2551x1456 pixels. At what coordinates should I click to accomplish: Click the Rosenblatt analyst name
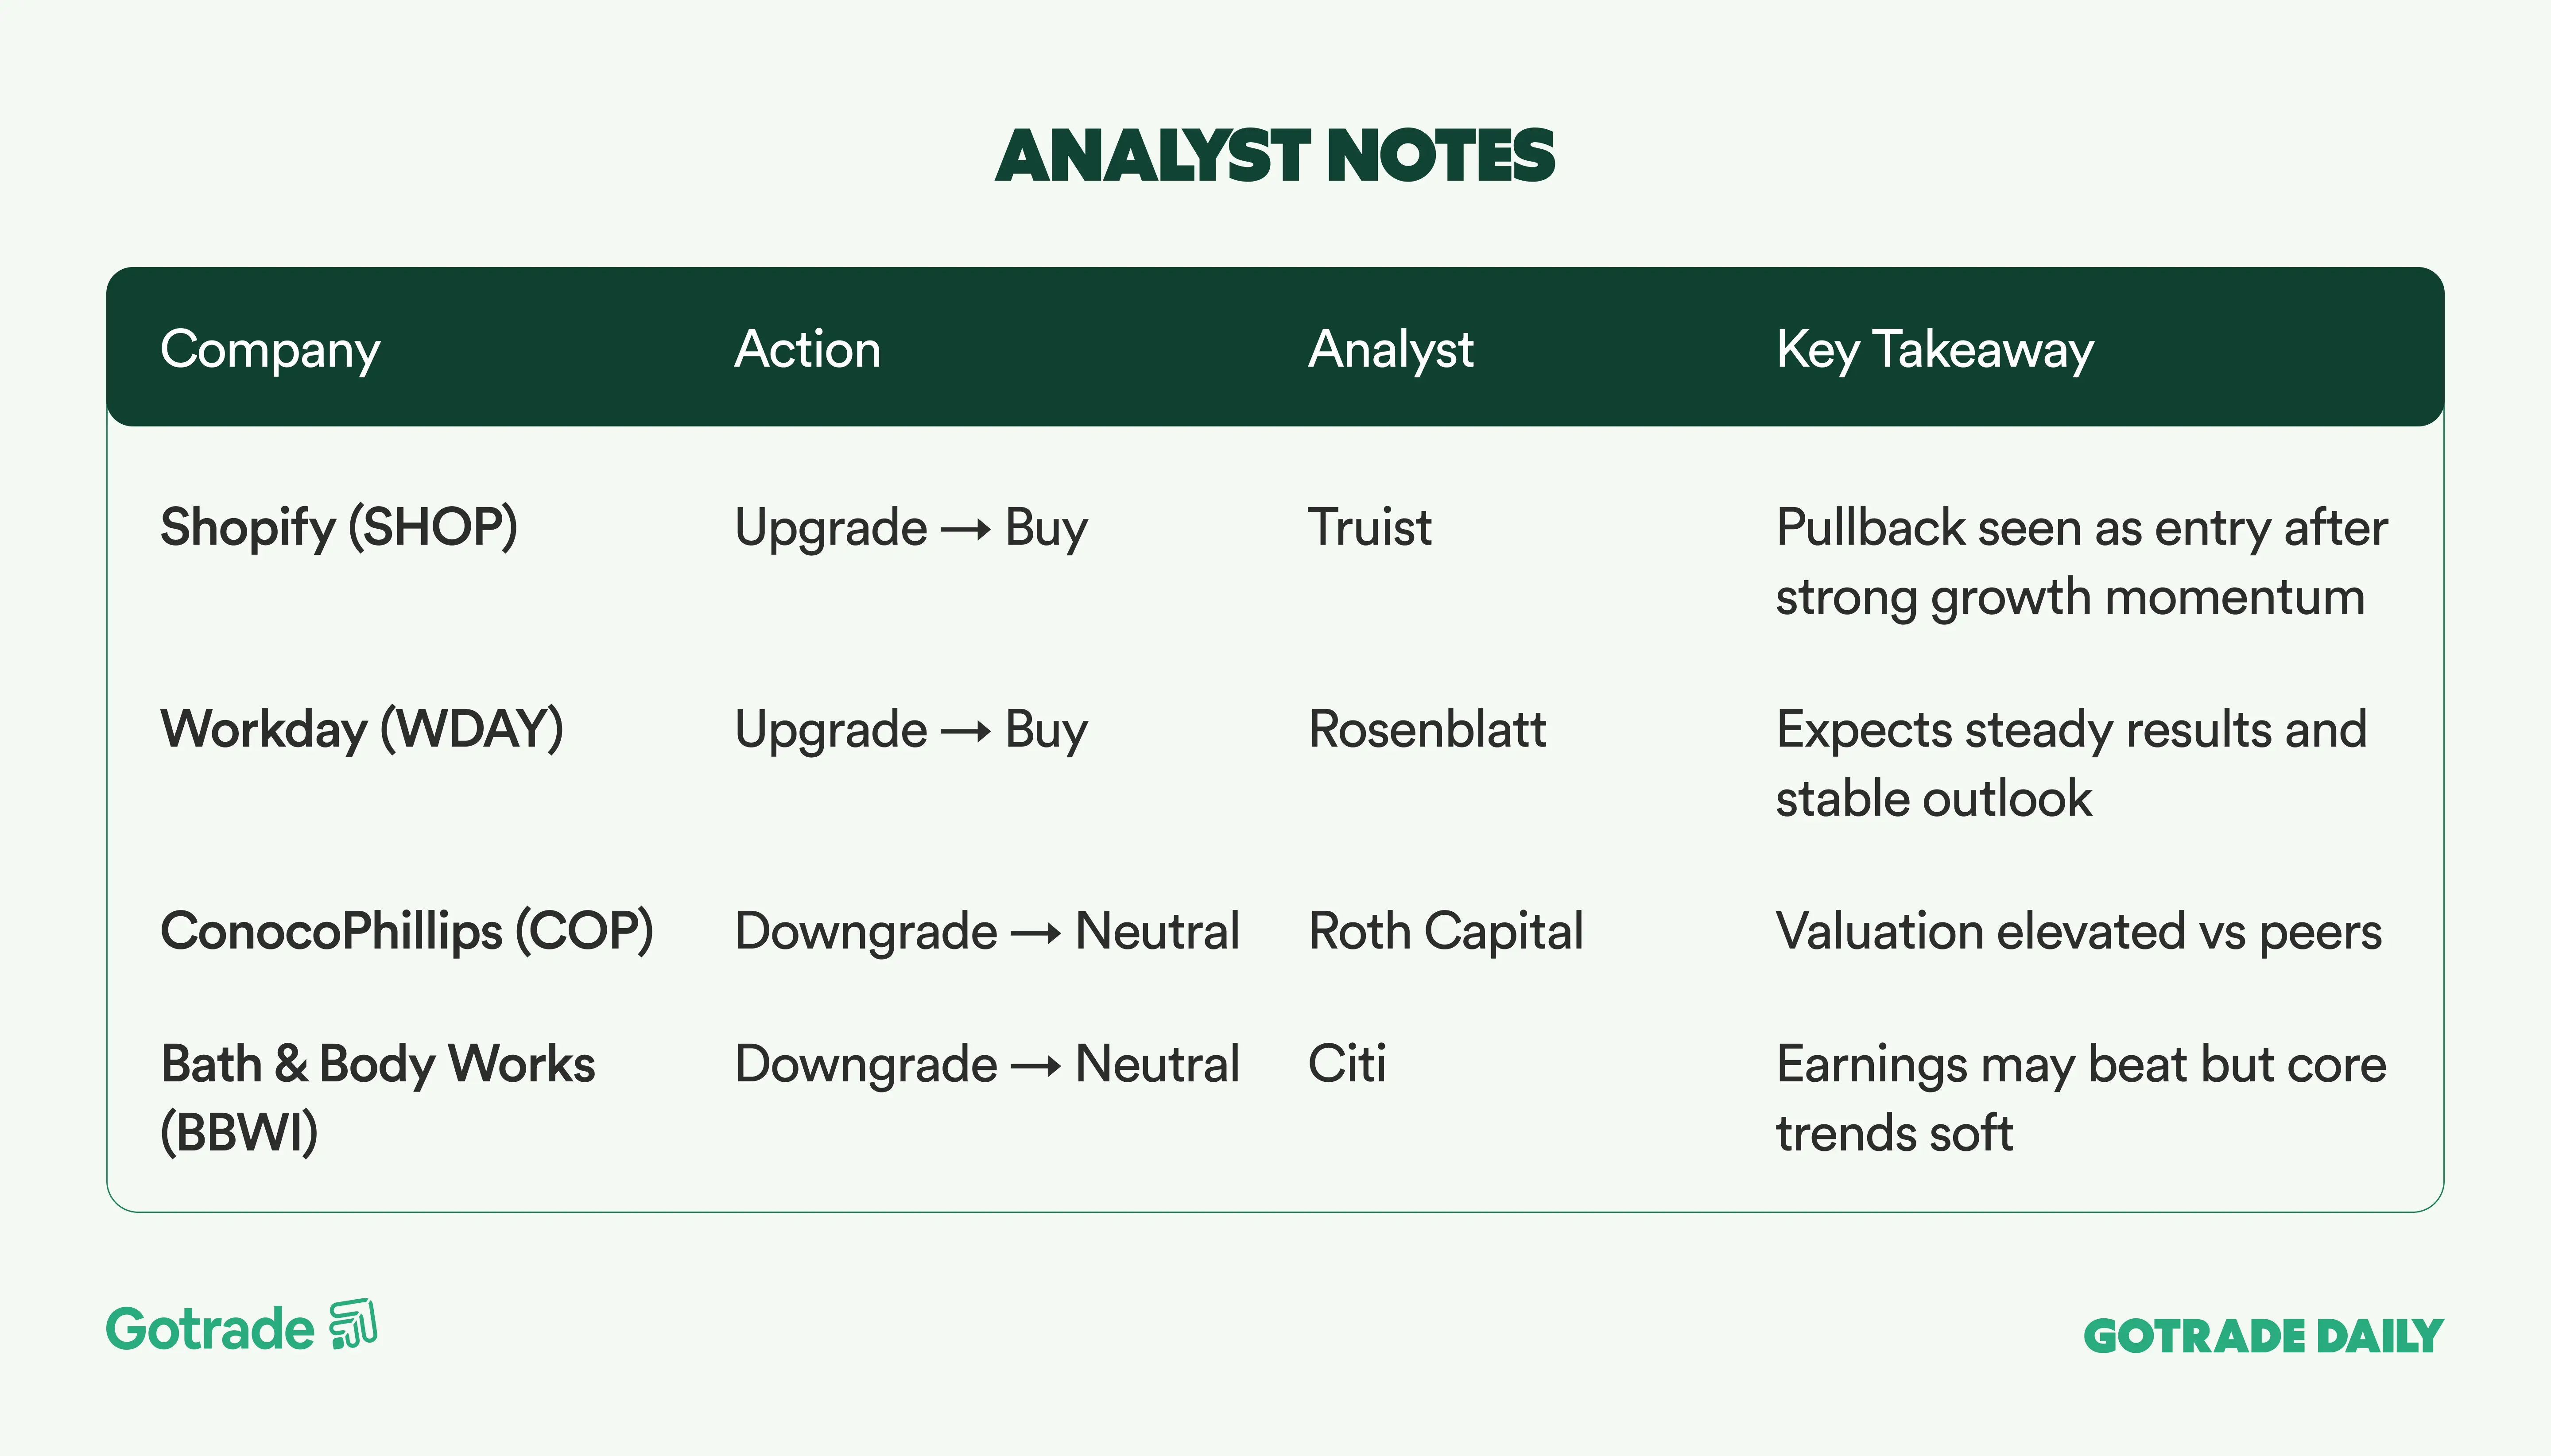[1427, 729]
